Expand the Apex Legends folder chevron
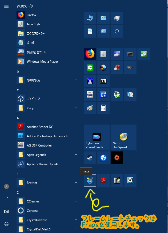 click(76, 155)
